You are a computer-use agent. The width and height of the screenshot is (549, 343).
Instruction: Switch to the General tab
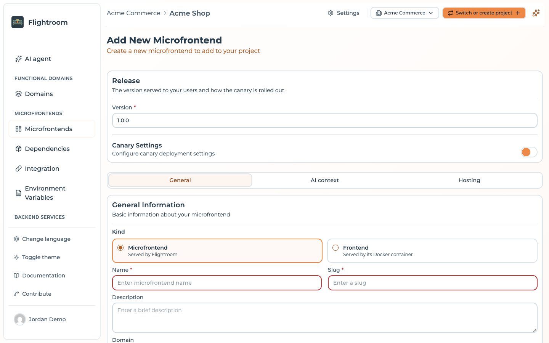[180, 180]
